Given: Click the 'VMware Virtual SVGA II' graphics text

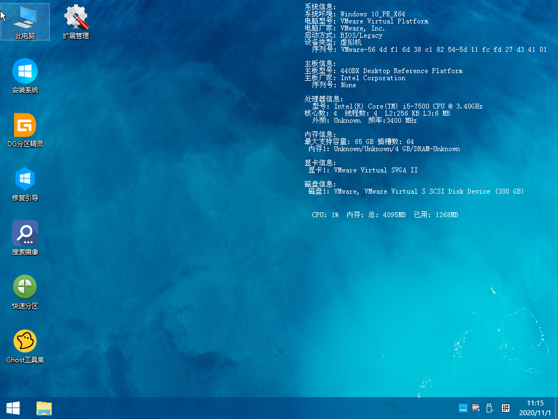Looking at the screenshot, I should tap(376, 170).
